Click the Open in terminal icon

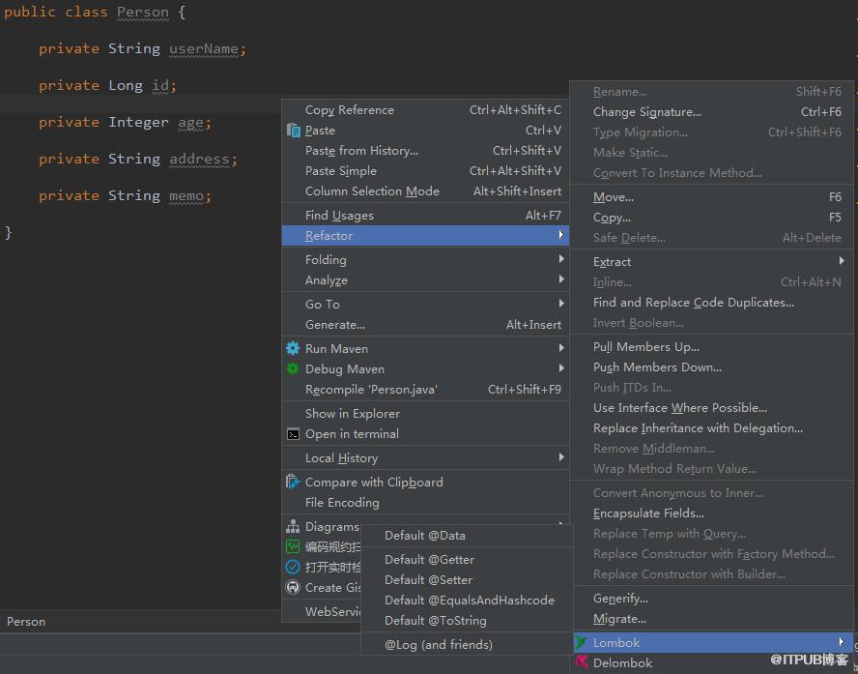[x=293, y=434]
